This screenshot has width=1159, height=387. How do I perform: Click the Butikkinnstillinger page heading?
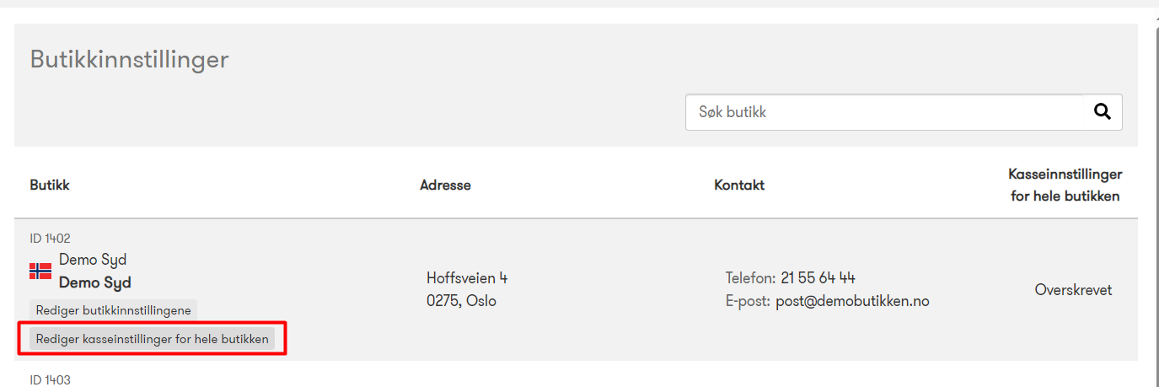click(130, 60)
